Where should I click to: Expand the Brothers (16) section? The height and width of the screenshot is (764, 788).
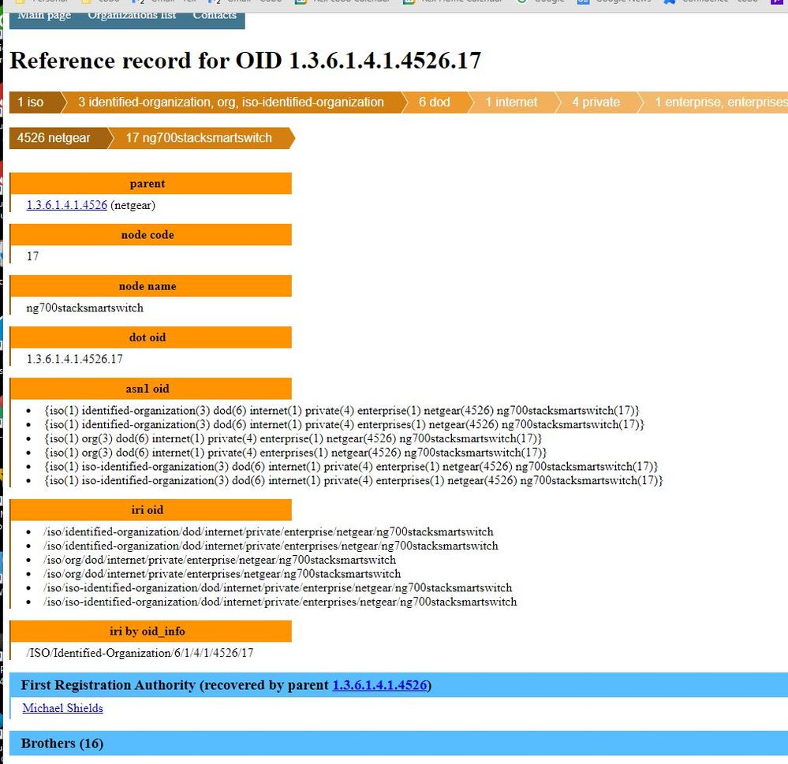(x=62, y=744)
